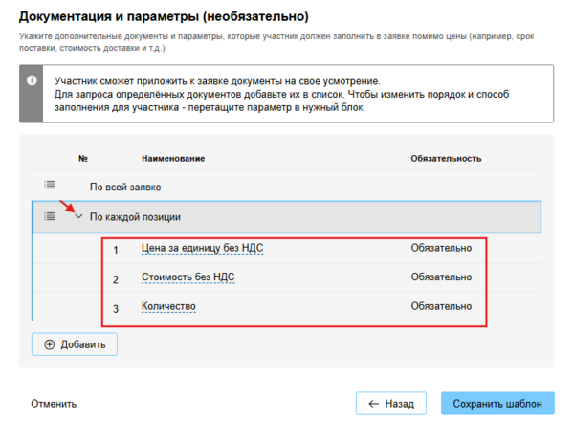Click Обязательно in the Стоимость без НДС row

(x=441, y=277)
